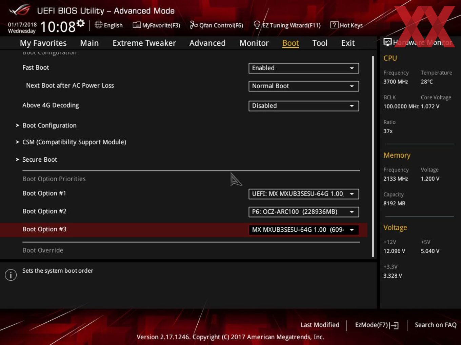Open the Boot Option #3 dropdown

(304, 230)
